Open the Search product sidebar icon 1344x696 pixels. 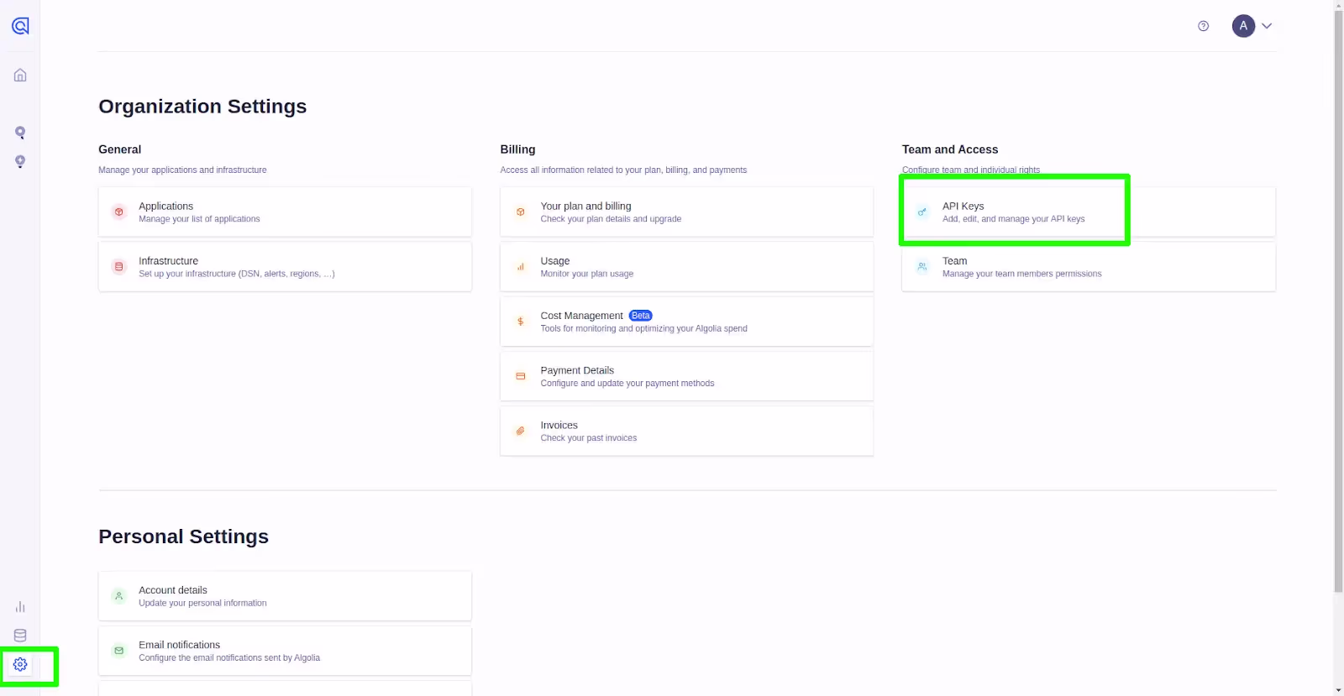[x=20, y=133]
